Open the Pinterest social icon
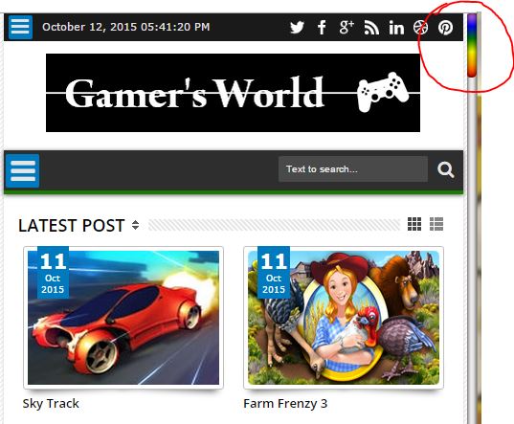This screenshot has height=424, width=514. tap(445, 27)
